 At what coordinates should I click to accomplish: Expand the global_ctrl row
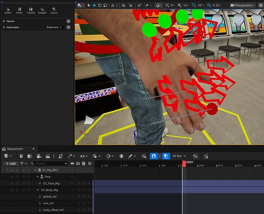tap(40, 196)
